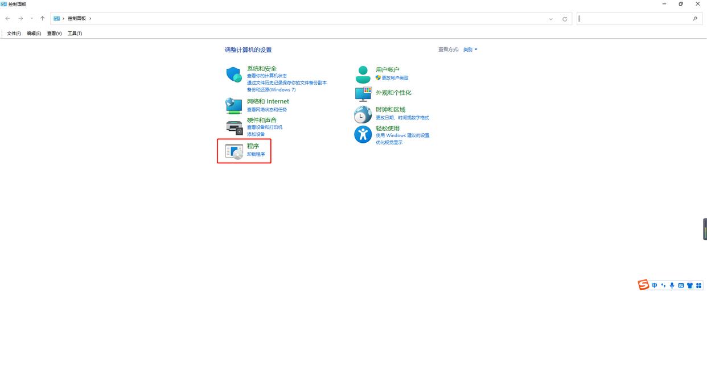This screenshot has height=380, width=707.
Task: Open the 工具(T) menu
Action: coord(75,33)
